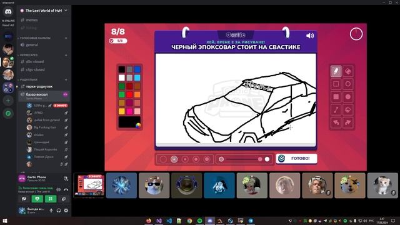
Task: Create channel in DEPRECATED category
Action: (x=66, y=55)
